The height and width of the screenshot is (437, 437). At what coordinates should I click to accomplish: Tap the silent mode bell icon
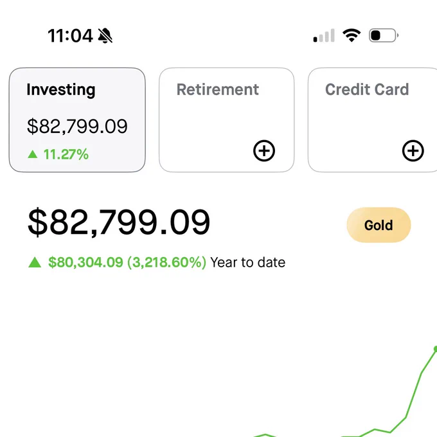click(x=105, y=36)
